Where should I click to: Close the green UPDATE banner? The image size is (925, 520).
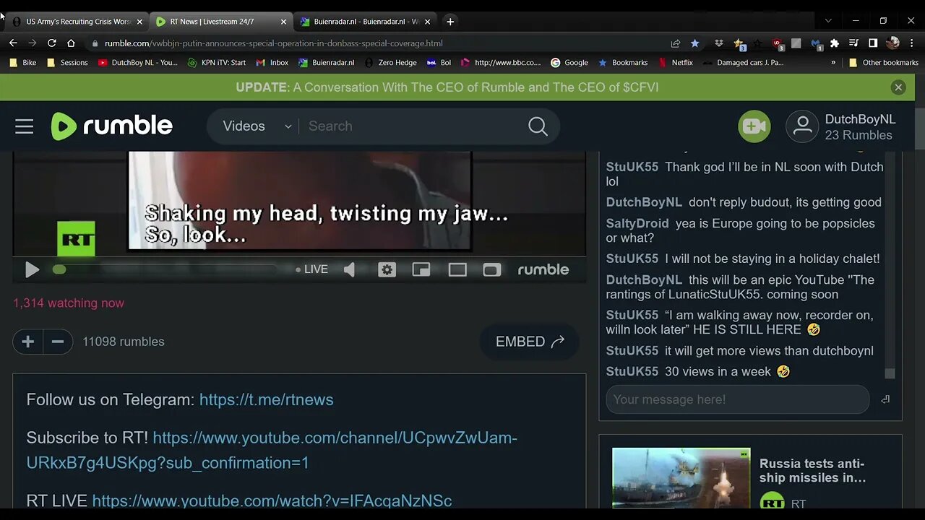[898, 87]
